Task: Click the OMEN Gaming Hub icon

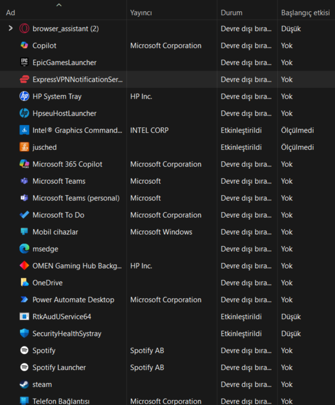Action: point(24,266)
